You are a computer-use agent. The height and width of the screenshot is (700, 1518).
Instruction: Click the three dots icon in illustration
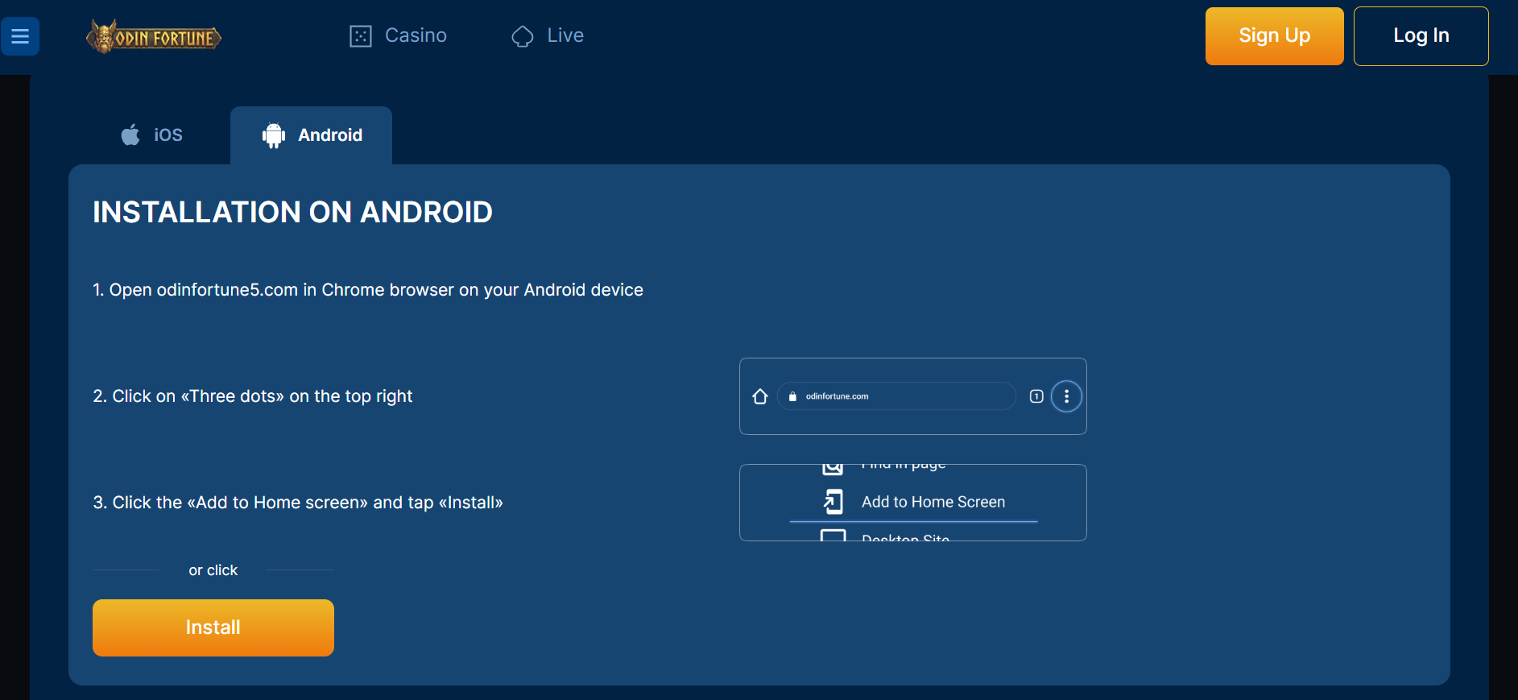(1066, 396)
